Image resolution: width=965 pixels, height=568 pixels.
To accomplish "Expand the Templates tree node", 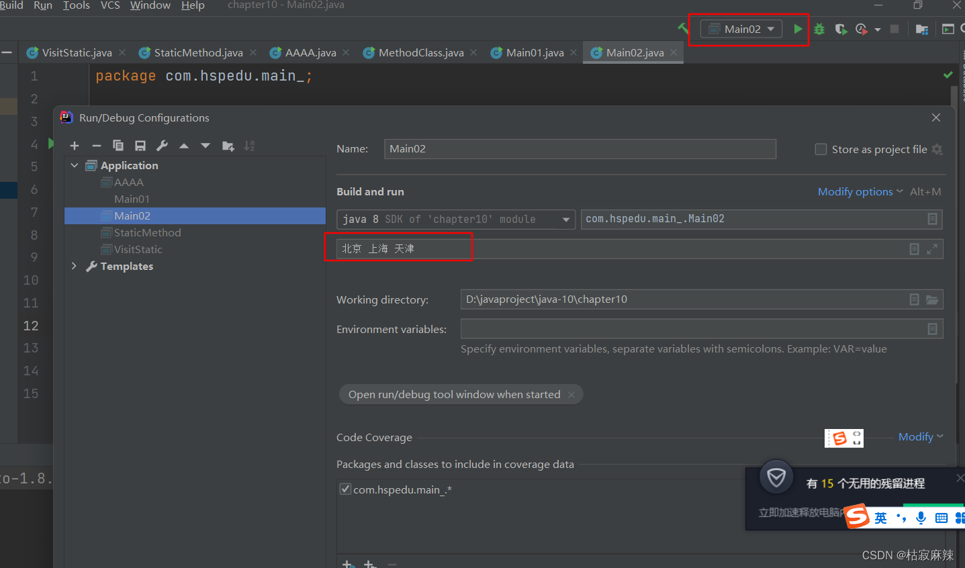I will click(x=75, y=266).
